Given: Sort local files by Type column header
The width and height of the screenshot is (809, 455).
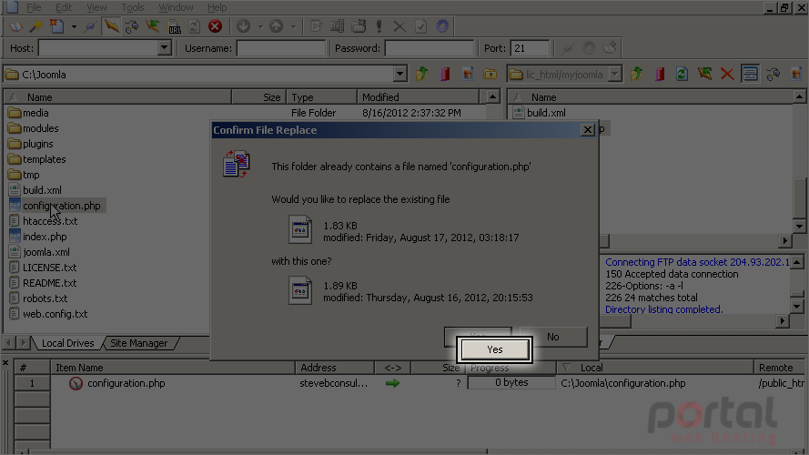Looking at the screenshot, I should click(322, 97).
